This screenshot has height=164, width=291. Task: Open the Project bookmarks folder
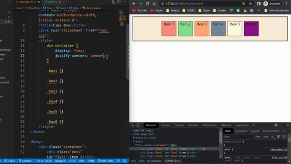point(173,10)
